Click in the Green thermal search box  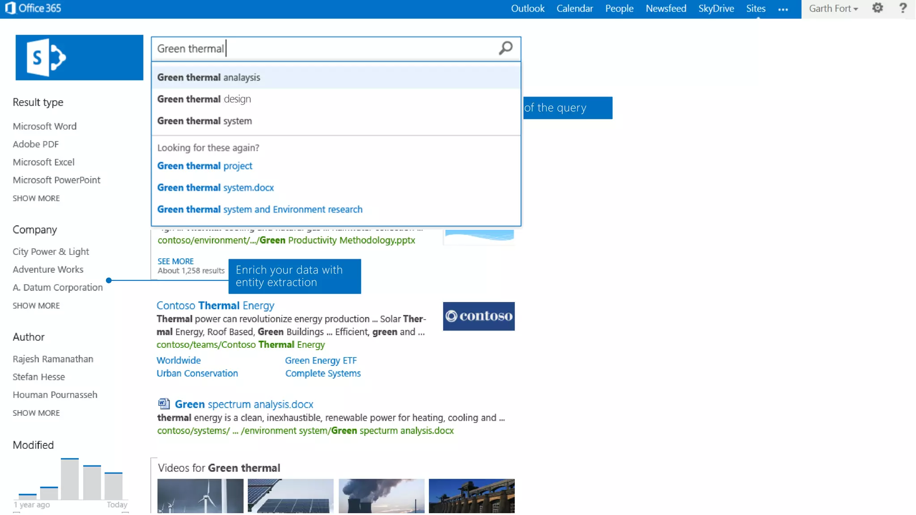coord(322,48)
